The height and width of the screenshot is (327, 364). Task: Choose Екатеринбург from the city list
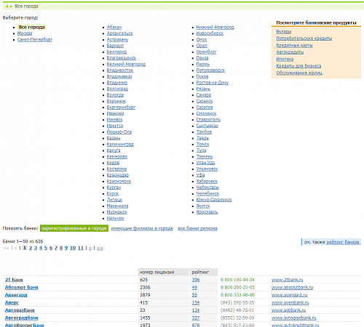coord(121,107)
